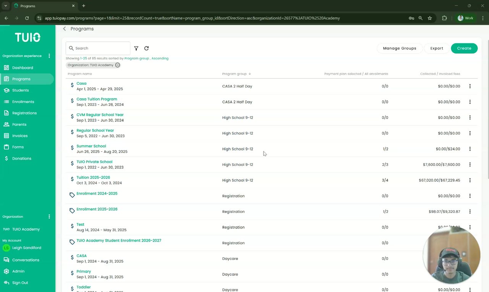Open three-dot menu for Regular School Year row
The height and width of the screenshot is (292, 489).
pyautogui.click(x=470, y=133)
